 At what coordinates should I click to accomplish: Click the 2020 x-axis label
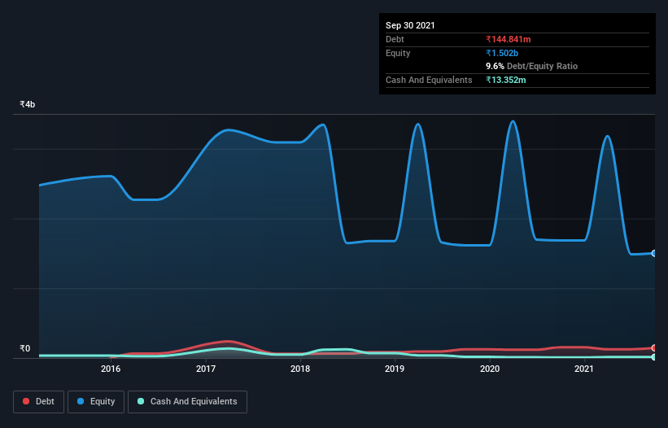tap(490, 369)
